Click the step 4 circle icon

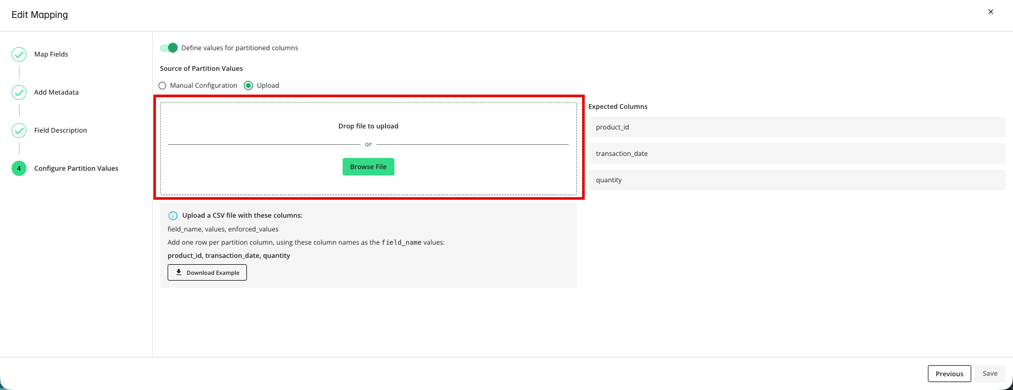(19, 169)
